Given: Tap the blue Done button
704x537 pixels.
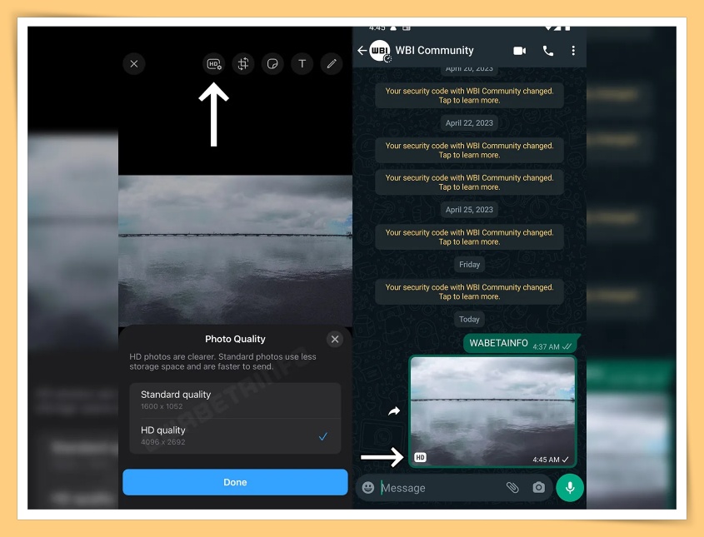Looking at the screenshot, I should pos(235,482).
